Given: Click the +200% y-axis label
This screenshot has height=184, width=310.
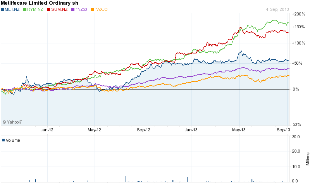Looking at the screenshot, I should [300, 14].
